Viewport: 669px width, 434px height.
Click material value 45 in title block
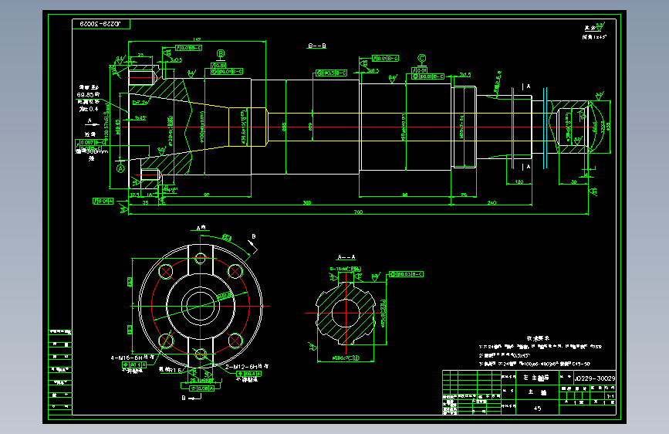tap(538, 409)
